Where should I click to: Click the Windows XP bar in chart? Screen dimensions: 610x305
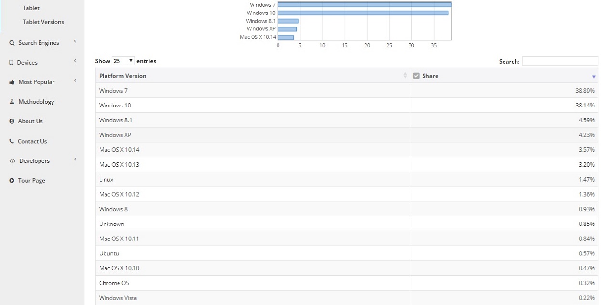click(287, 29)
